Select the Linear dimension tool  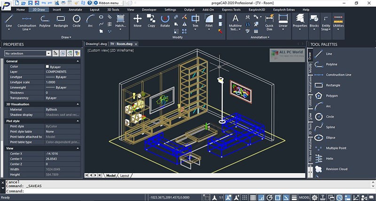(x=283, y=22)
